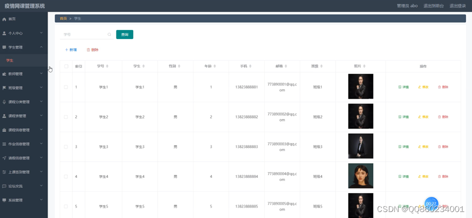Image resolution: width=472 pixels, height=218 pixels.
Task: Click the paper-plane icon for 请假信息管理
Action: click(x=4, y=158)
